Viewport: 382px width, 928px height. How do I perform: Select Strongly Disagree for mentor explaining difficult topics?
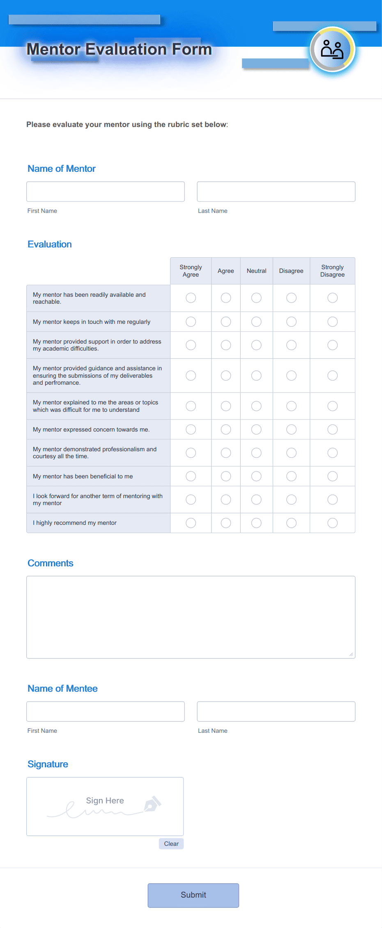332,406
